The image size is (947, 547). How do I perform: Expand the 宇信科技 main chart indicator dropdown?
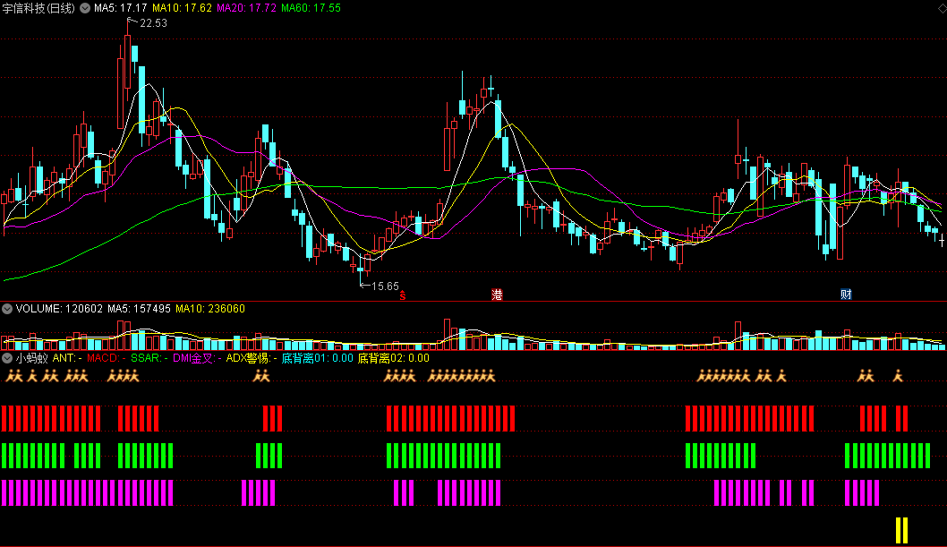click(x=85, y=8)
